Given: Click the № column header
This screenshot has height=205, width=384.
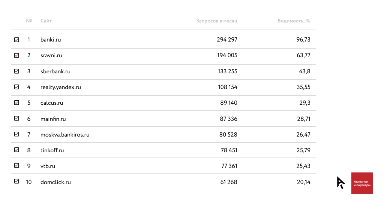Looking at the screenshot, I should [29, 21].
